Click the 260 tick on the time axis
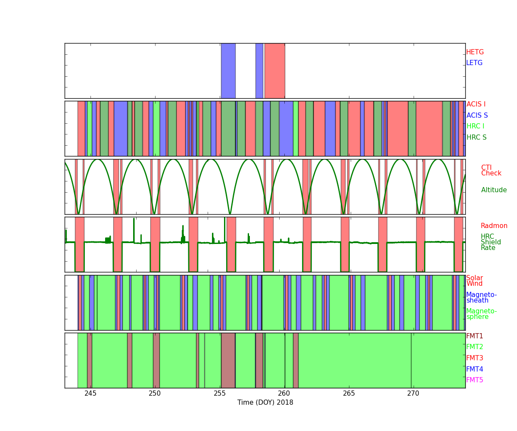This screenshot has height=431, width=517. click(284, 394)
